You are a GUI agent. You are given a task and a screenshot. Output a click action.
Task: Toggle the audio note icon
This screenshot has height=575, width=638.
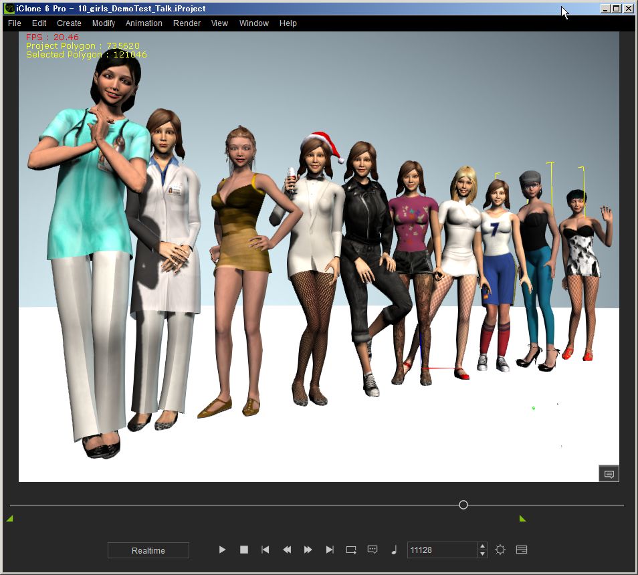[x=394, y=550]
